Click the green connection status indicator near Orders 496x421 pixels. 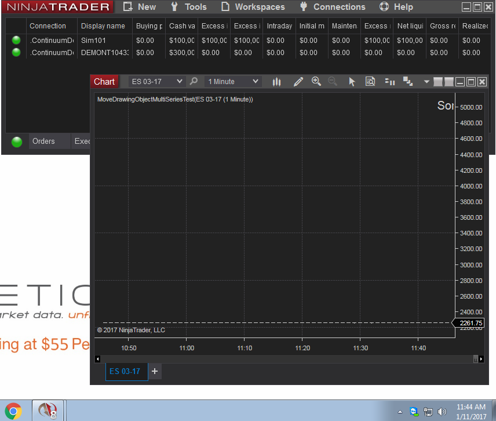(x=17, y=142)
